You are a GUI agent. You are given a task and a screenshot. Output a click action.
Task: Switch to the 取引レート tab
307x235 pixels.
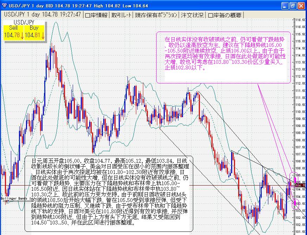[x=122, y=15]
